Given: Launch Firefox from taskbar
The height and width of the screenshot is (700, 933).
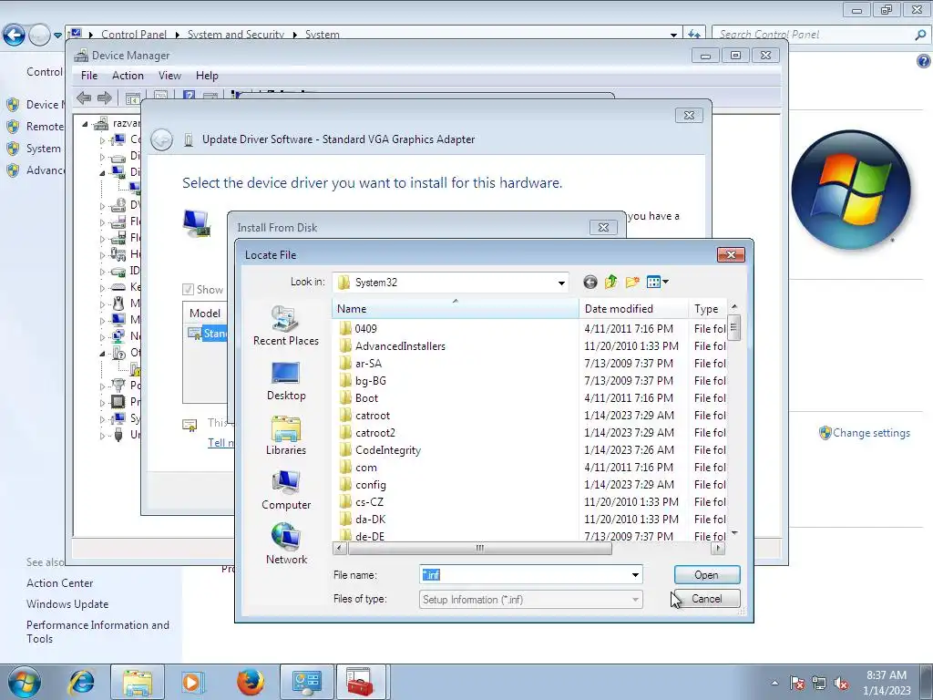Looking at the screenshot, I should pyautogui.click(x=250, y=682).
